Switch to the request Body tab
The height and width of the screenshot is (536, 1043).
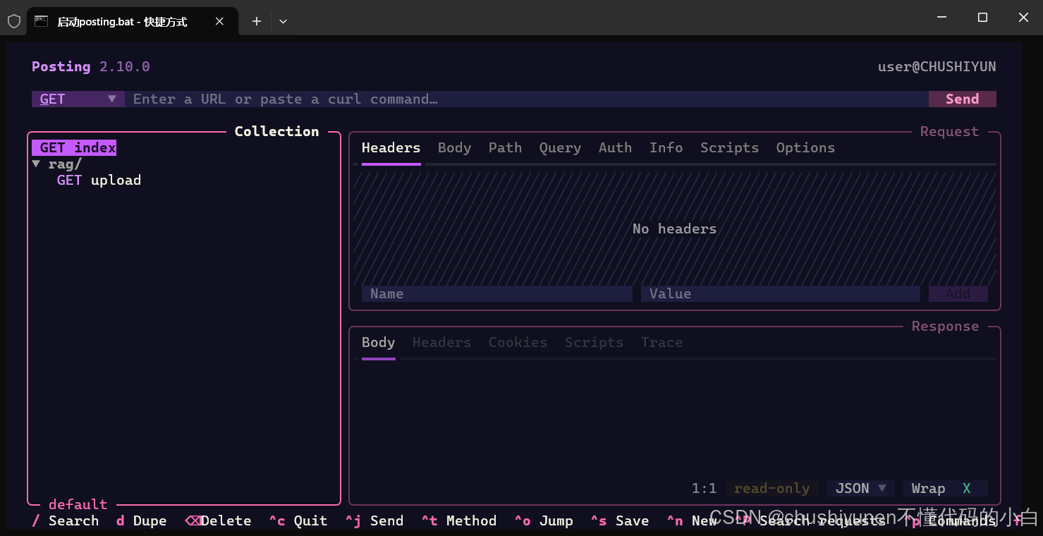(x=454, y=147)
